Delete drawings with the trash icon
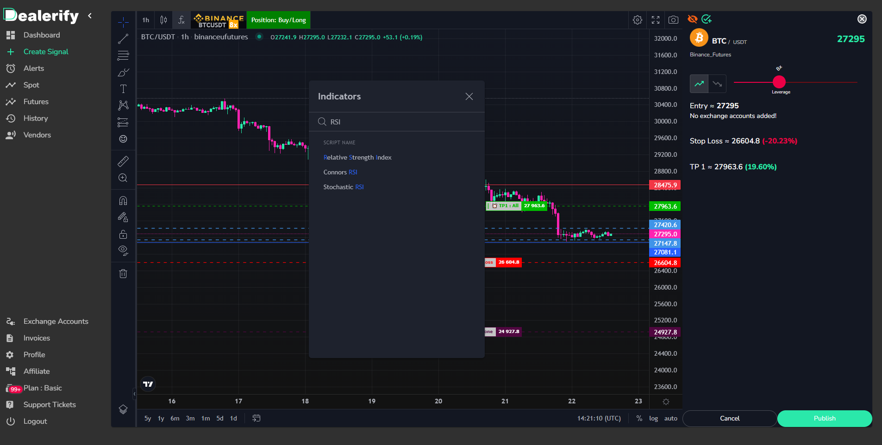Screen dimensions: 882x445 (x=123, y=273)
